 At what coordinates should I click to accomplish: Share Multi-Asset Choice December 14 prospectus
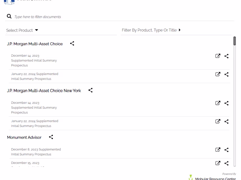[227, 56]
